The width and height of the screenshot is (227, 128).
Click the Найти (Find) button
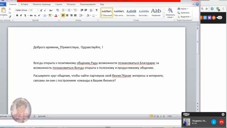183,9
